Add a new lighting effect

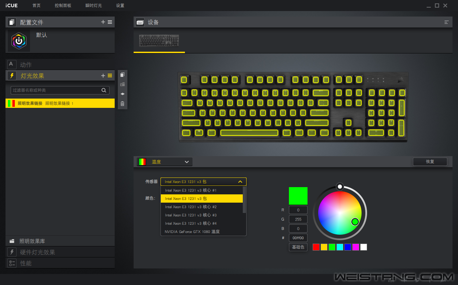103,75
